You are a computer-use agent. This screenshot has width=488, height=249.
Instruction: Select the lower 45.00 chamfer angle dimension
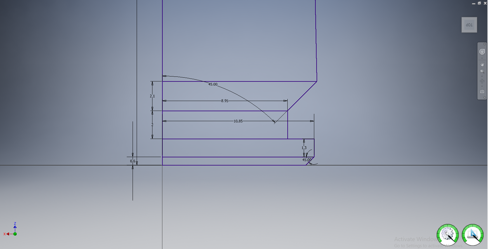307,160
